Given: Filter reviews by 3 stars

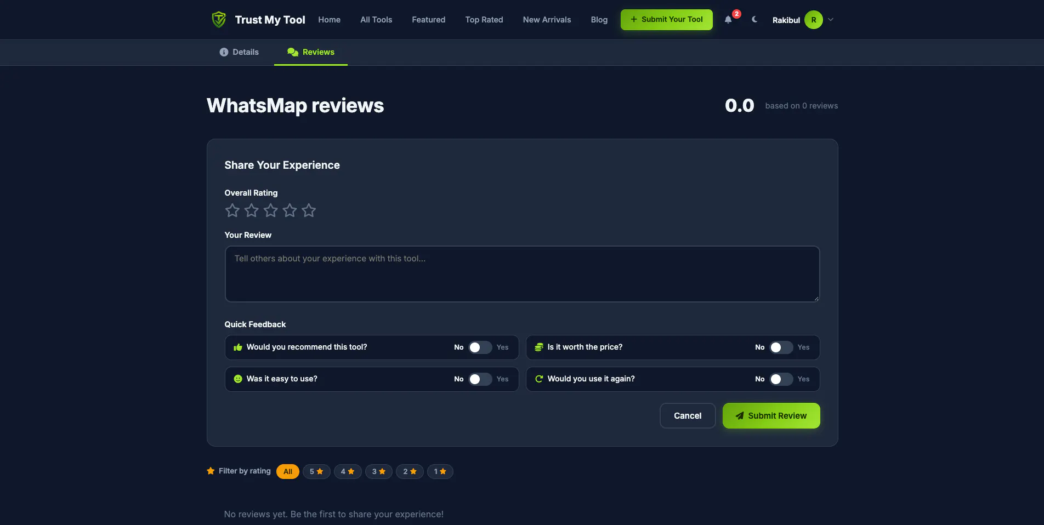Looking at the screenshot, I should point(379,472).
